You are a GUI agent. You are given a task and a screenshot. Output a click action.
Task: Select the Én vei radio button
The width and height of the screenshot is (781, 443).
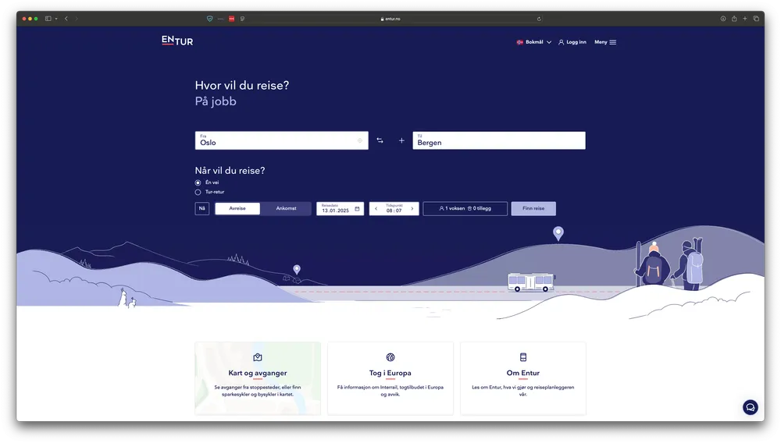click(x=198, y=183)
